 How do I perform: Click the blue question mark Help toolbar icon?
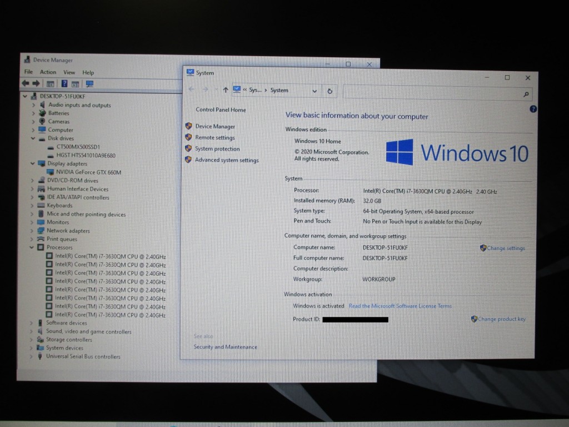pyautogui.click(x=64, y=84)
